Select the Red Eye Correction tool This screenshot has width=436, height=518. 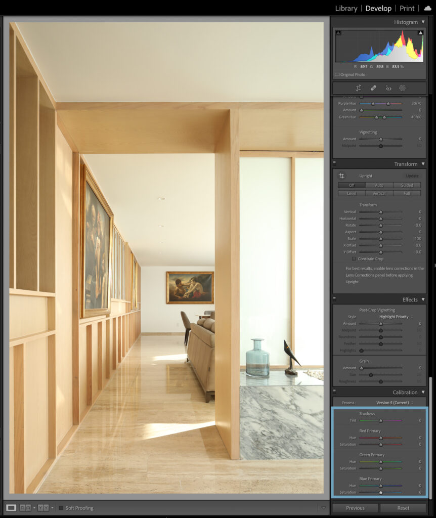tap(388, 88)
